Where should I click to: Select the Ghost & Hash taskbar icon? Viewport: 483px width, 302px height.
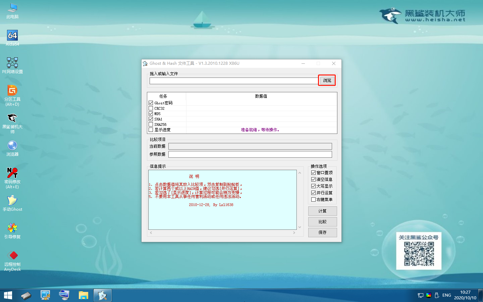pyautogui.click(x=102, y=295)
